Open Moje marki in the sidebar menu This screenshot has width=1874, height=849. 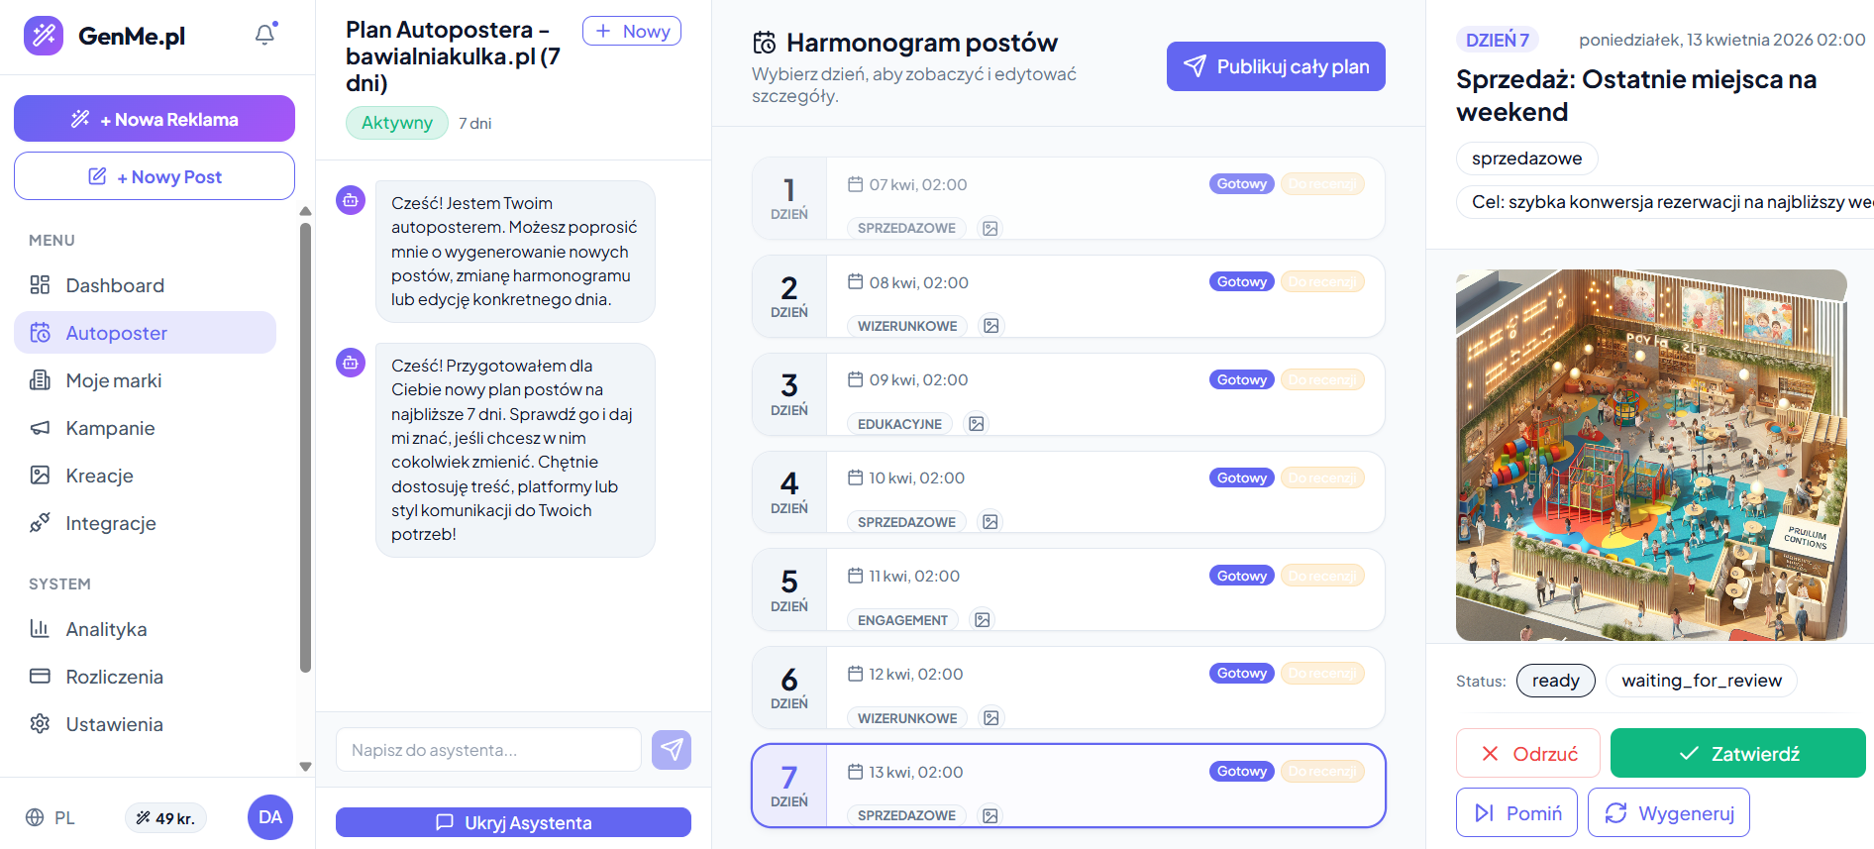(113, 380)
